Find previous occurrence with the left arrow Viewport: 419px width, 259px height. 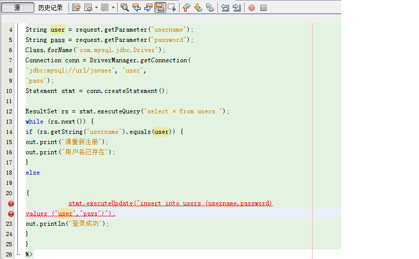[137, 8]
